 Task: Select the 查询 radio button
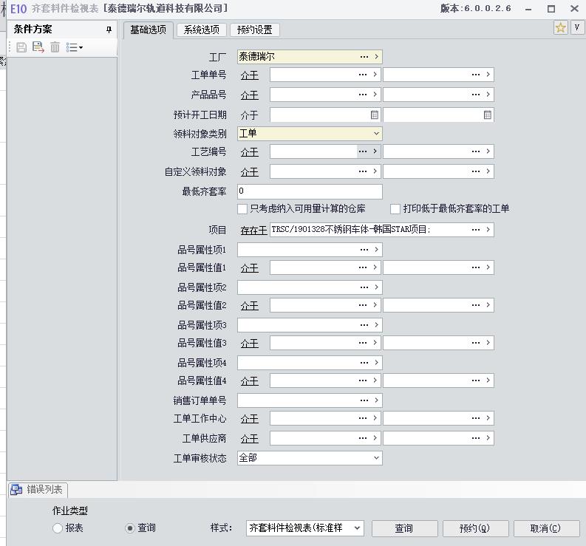tap(129, 528)
